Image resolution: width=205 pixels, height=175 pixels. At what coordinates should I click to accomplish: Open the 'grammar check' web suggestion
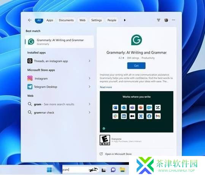coord(59,113)
